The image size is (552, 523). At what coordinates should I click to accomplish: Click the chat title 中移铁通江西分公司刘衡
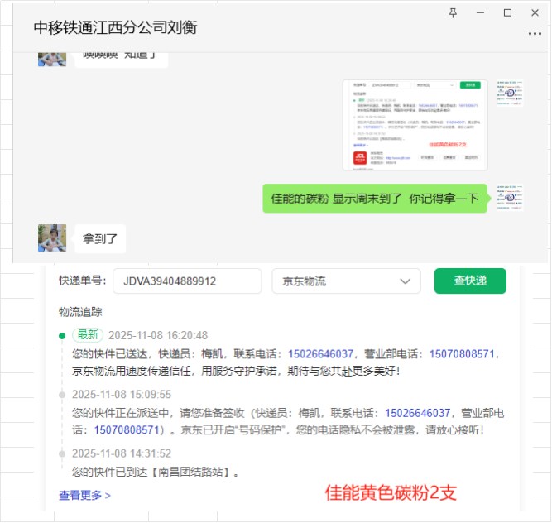click(x=115, y=27)
